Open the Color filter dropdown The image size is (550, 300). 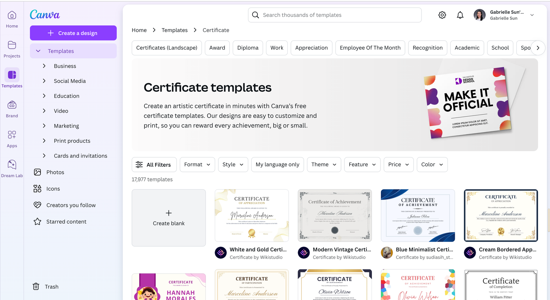pos(432,165)
